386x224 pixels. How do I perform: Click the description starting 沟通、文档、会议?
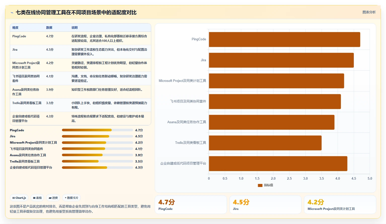109,79
